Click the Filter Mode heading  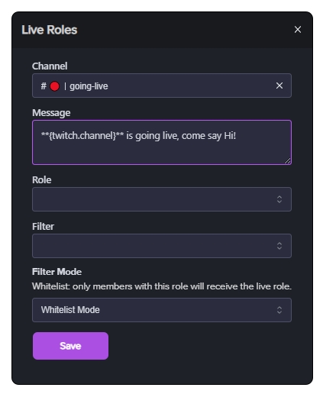(57, 272)
